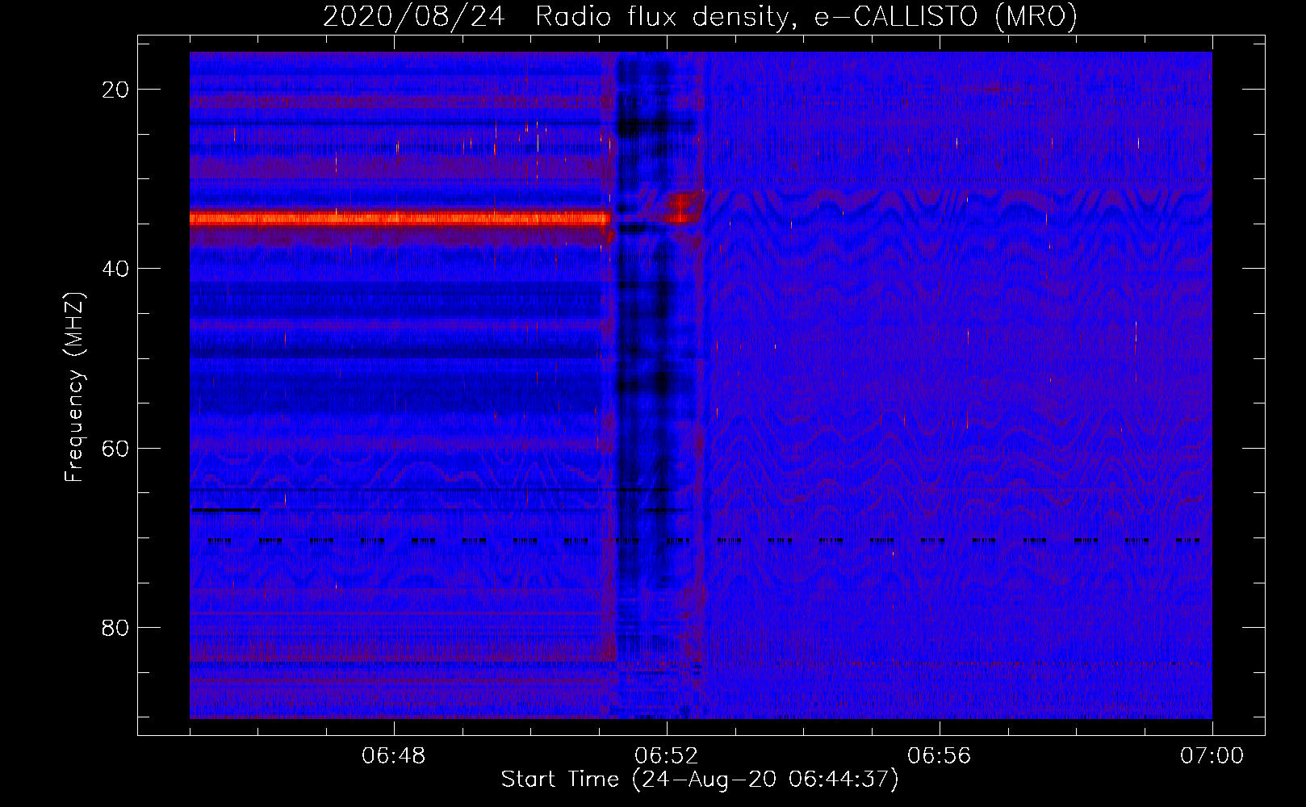Click the frequency tick label 60
This screenshot has height=807, width=1306.
[x=115, y=448]
